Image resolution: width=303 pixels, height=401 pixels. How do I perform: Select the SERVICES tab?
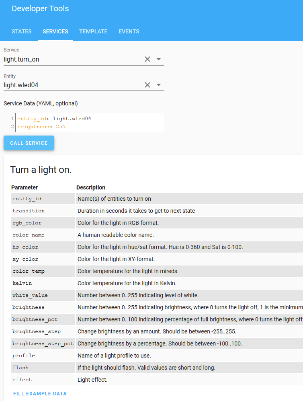coord(55,31)
